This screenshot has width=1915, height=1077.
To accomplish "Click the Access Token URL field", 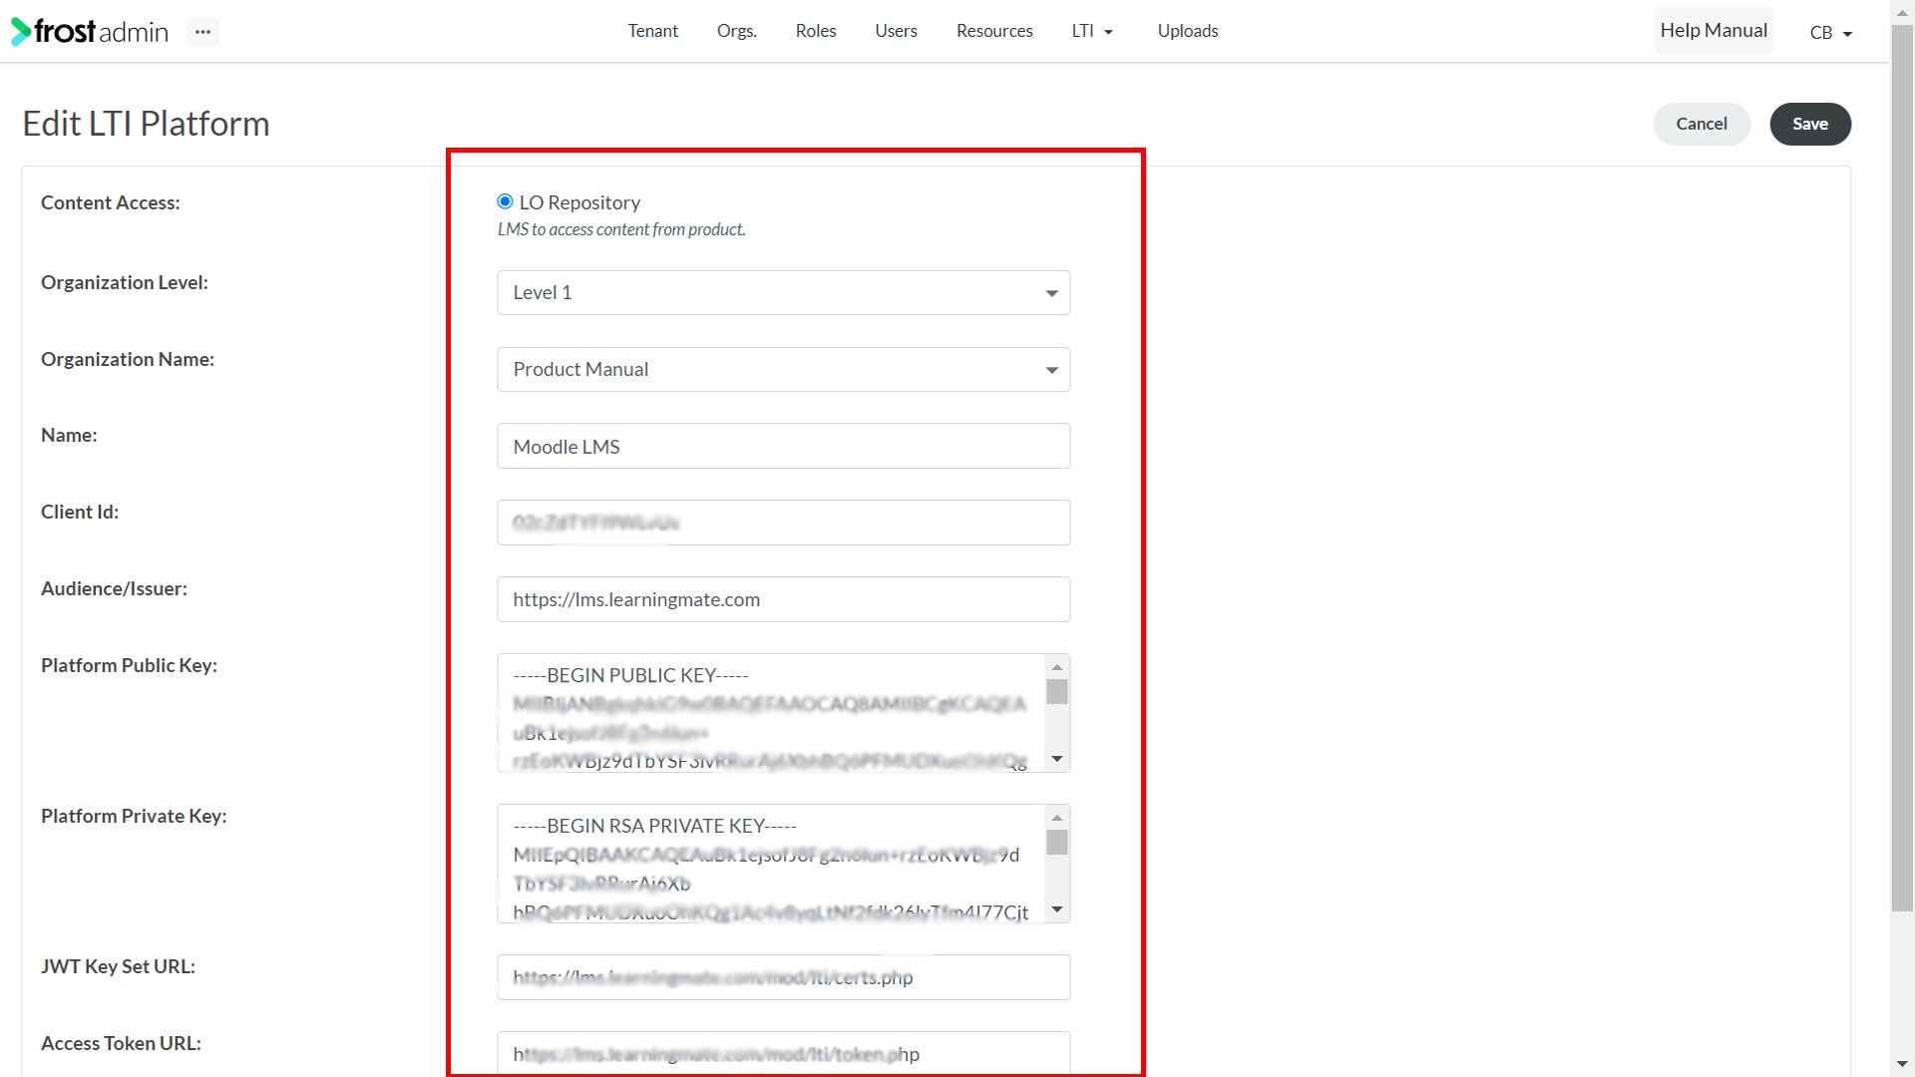I will pyautogui.click(x=783, y=1053).
